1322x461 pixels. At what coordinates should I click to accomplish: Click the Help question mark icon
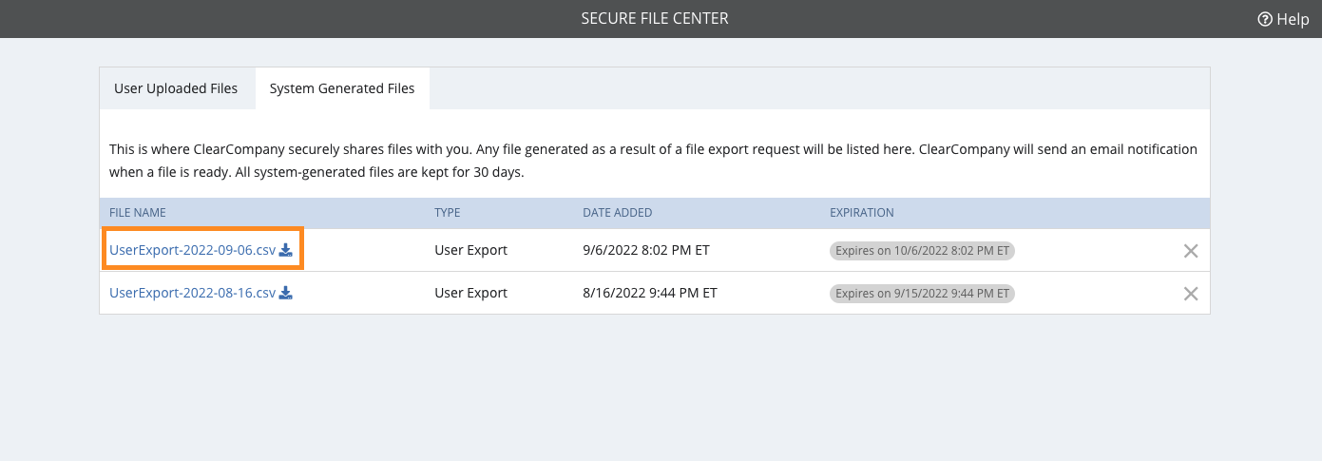click(x=1265, y=19)
